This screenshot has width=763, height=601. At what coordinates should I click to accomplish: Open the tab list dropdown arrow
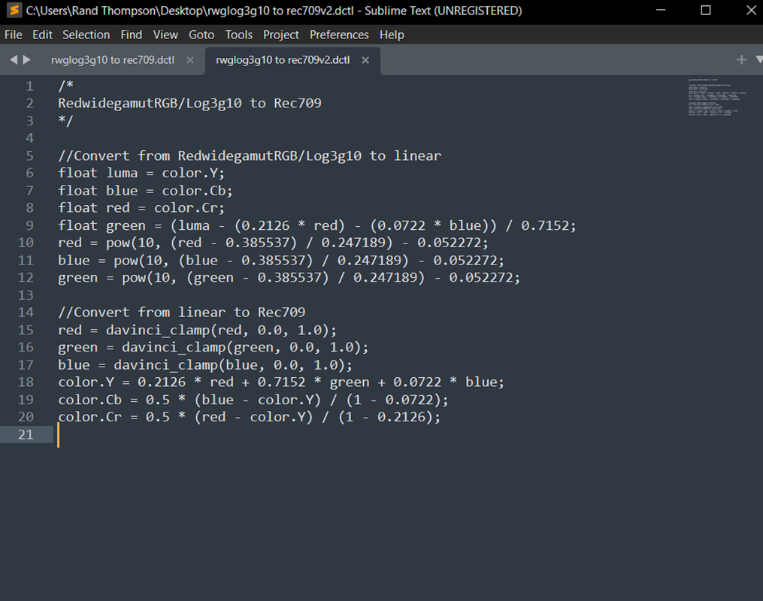[x=758, y=60]
